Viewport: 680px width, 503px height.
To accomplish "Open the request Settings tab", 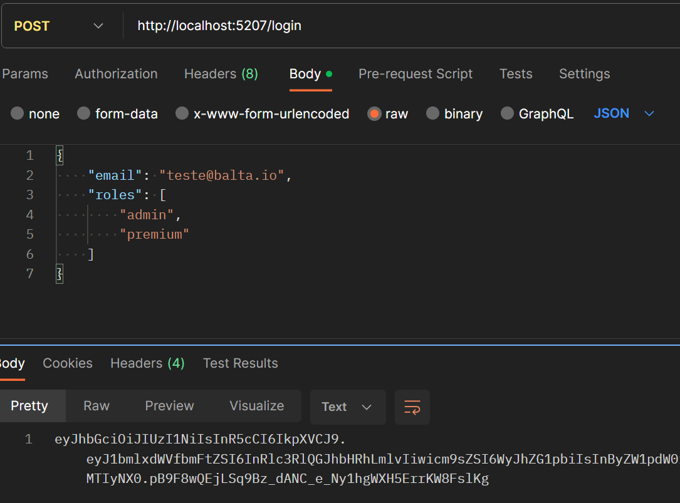I will coord(585,74).
